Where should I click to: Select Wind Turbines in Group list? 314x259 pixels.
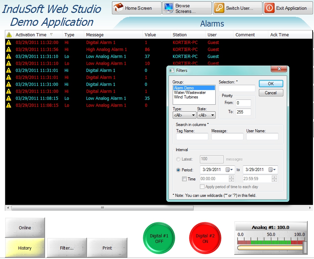[x=194, y=97]
